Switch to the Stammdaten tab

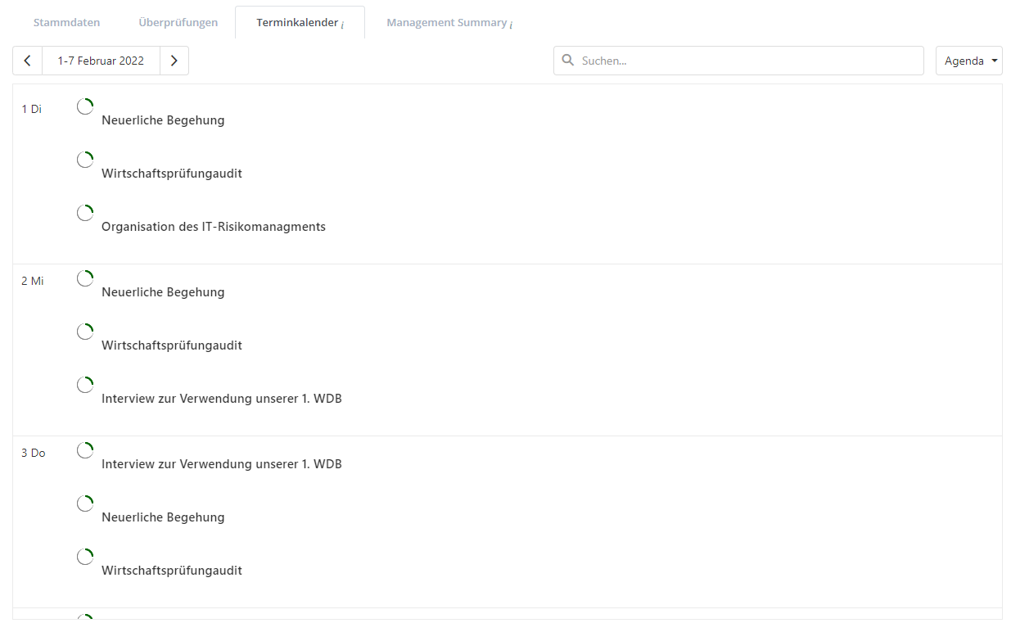pos(66,23)
